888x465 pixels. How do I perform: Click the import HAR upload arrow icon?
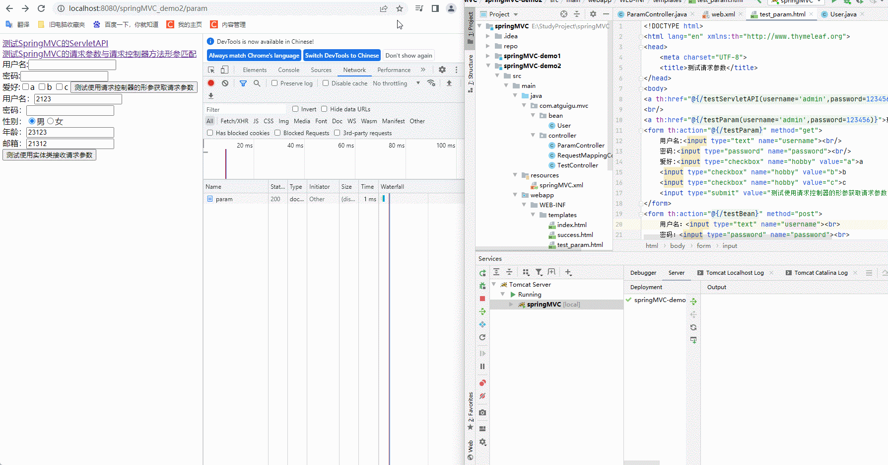coord(449,83)
